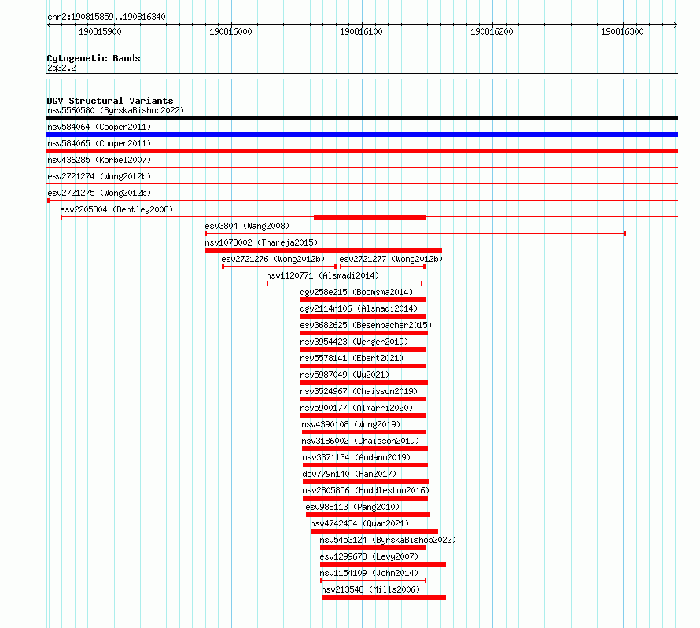Open esv3682625 (Besenbacher2015) label
Screen dimensions: 700x628
[x=366, y=325]
